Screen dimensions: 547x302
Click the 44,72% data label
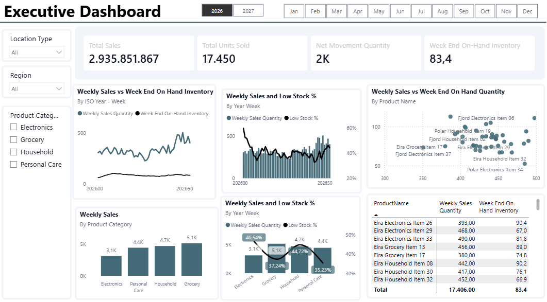(300, 251)
